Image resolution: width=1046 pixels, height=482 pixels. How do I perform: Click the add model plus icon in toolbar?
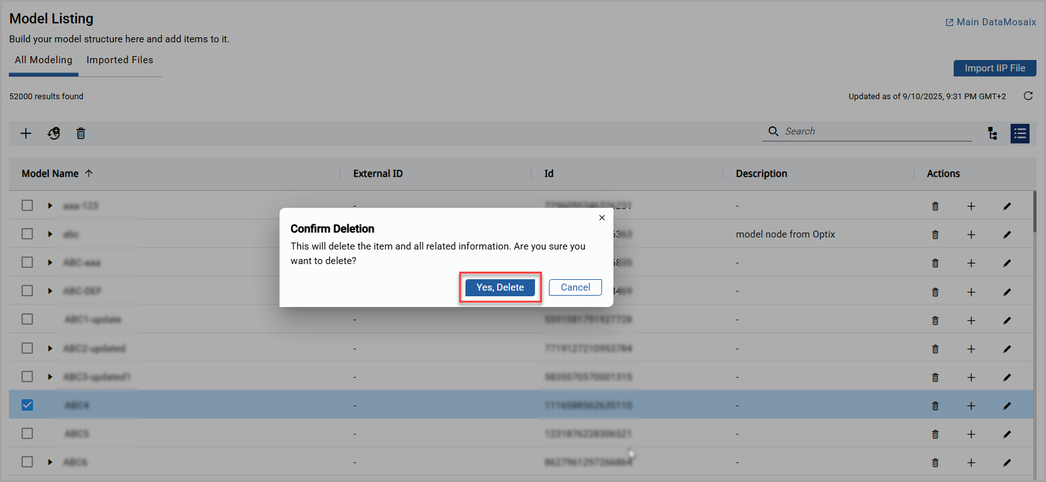click(26, 133)
